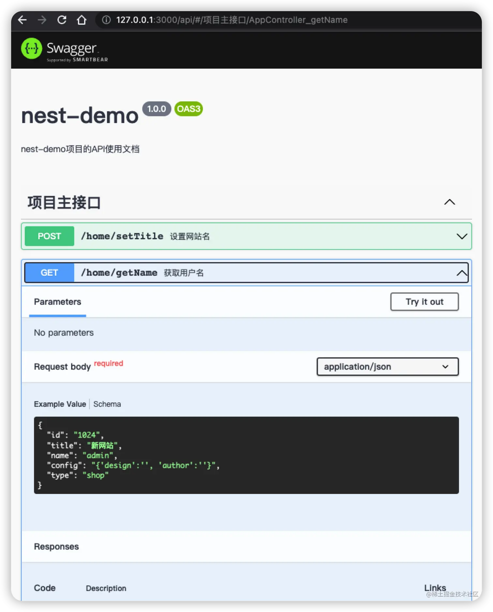
Task: Click the "name": "admin" example line
Action: (x=82, y=455)
